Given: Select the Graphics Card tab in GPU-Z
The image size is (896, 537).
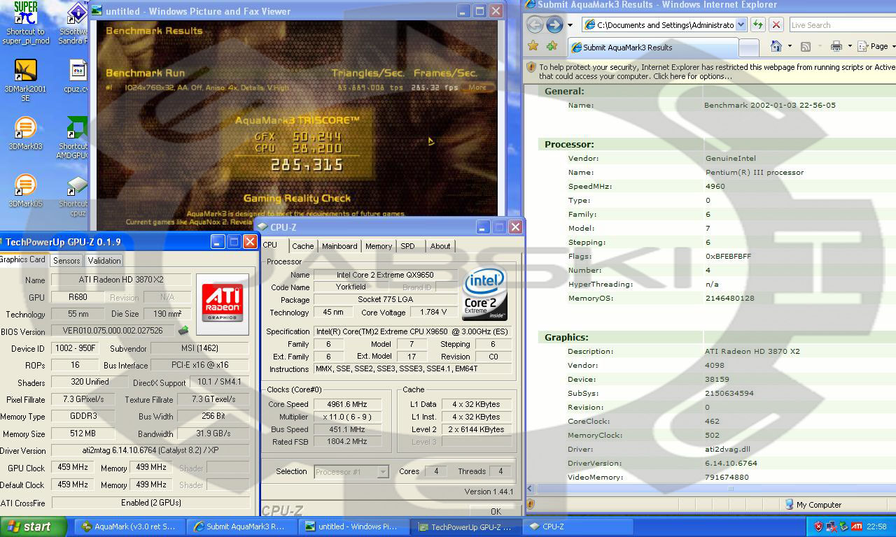Looking at the screenshot, I should tap(23, 259).
